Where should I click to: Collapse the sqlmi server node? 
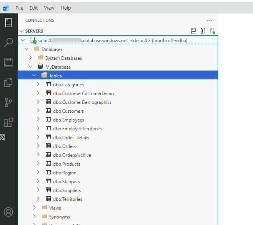(x=23, y=40)
